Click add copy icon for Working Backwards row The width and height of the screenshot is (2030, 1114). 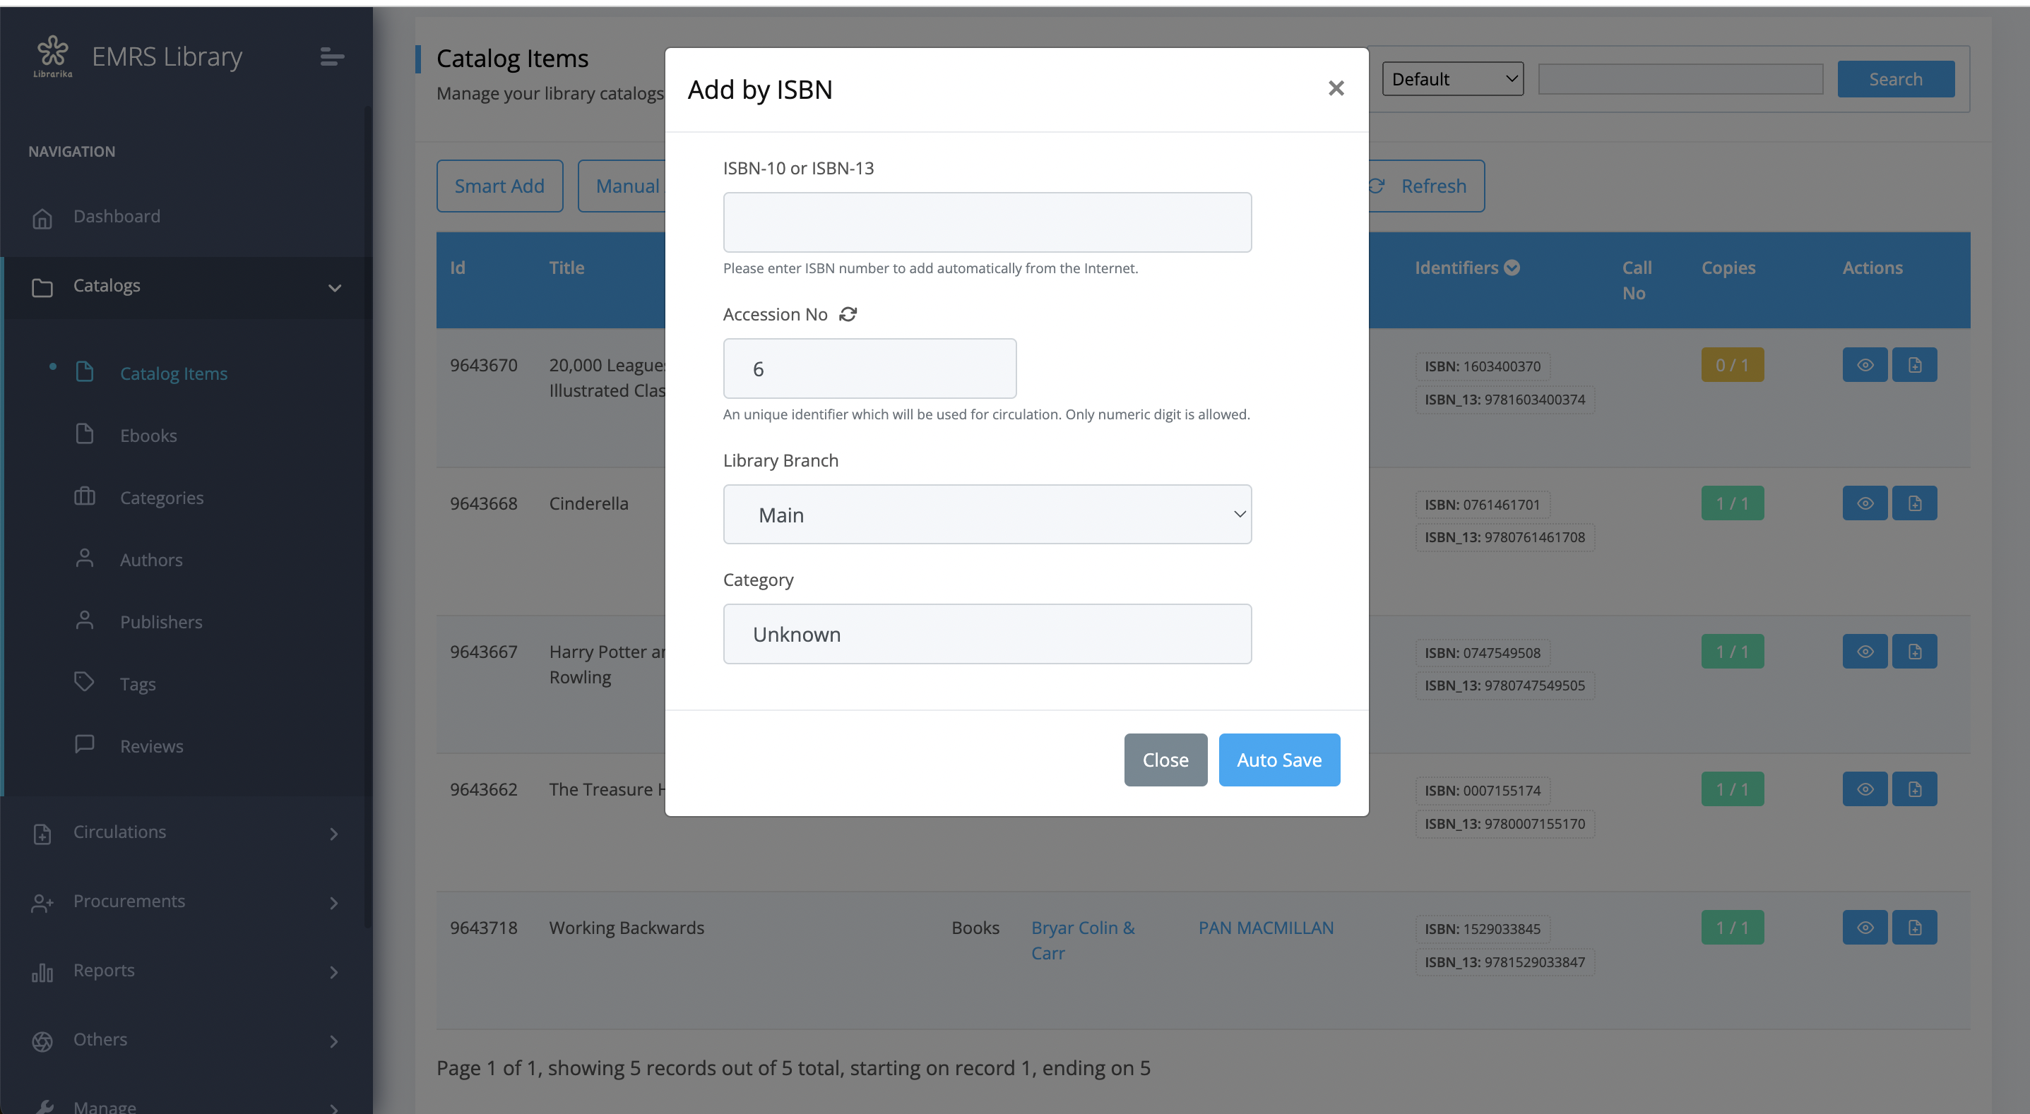1914,928
